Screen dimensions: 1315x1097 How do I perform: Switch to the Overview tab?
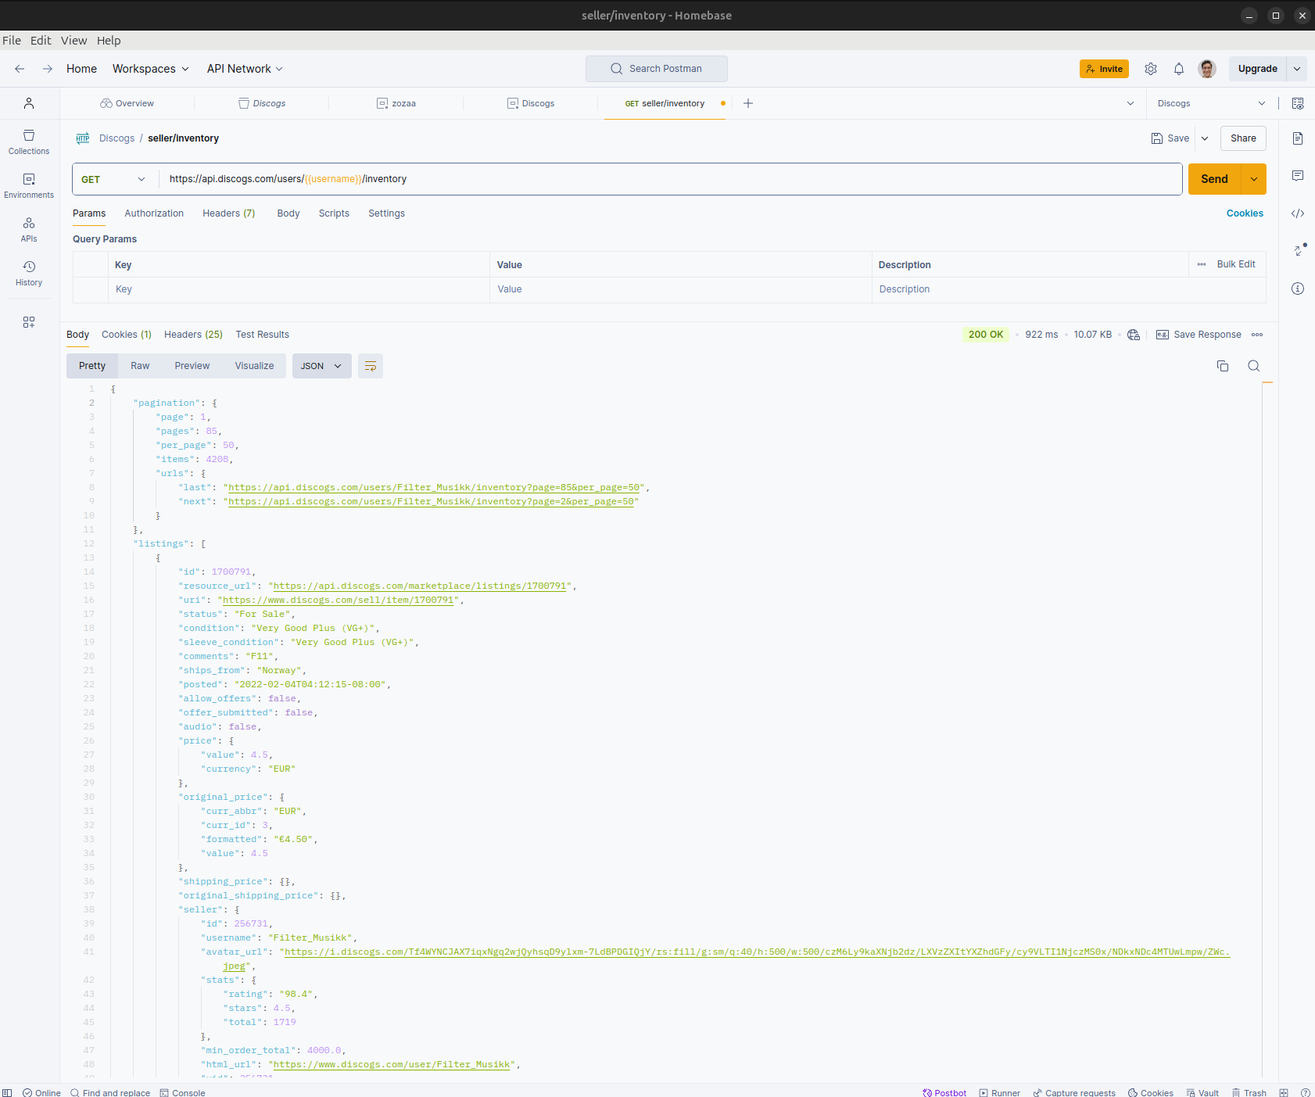tap(127, 103)
